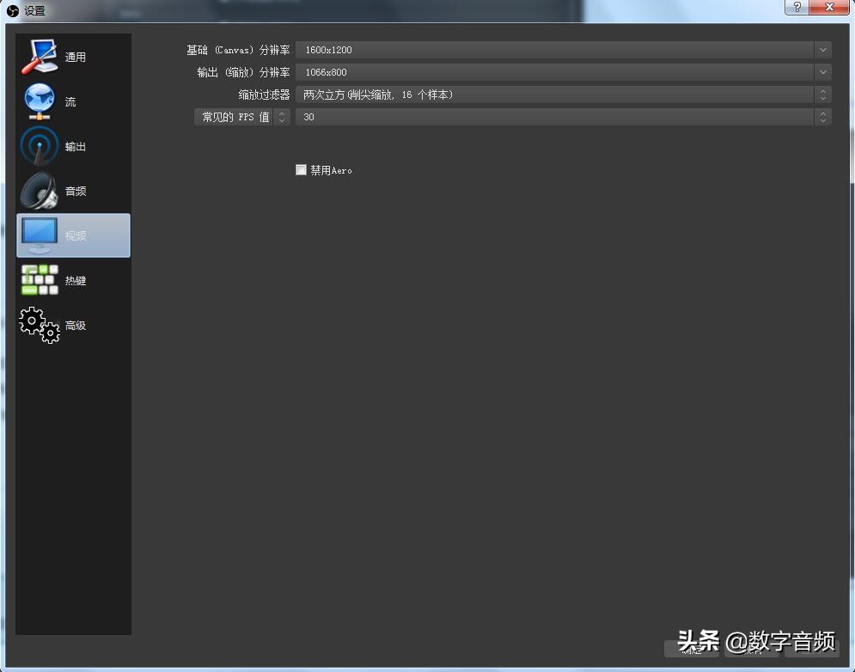Open the 基础 (Canvas) 分辨率 dropdown
The height and width of the screenshot is (672, 855).
(822, 50)
